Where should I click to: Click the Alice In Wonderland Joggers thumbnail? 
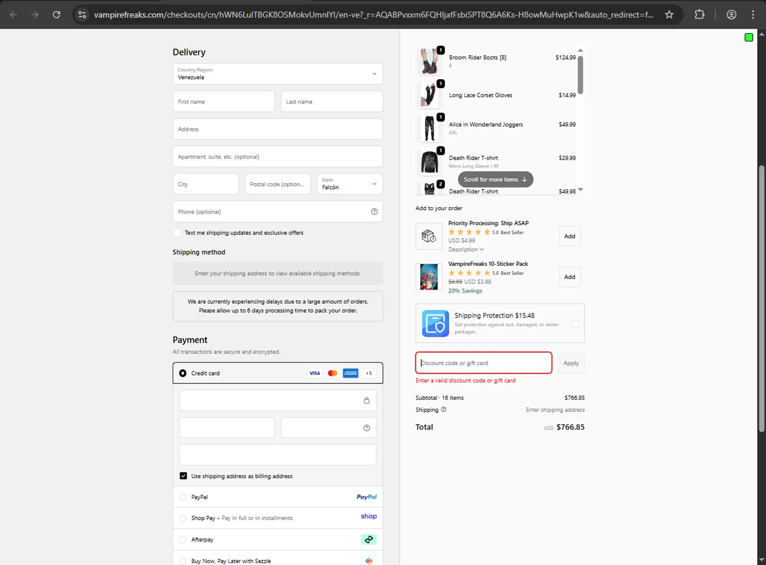[x=429, y=129]
